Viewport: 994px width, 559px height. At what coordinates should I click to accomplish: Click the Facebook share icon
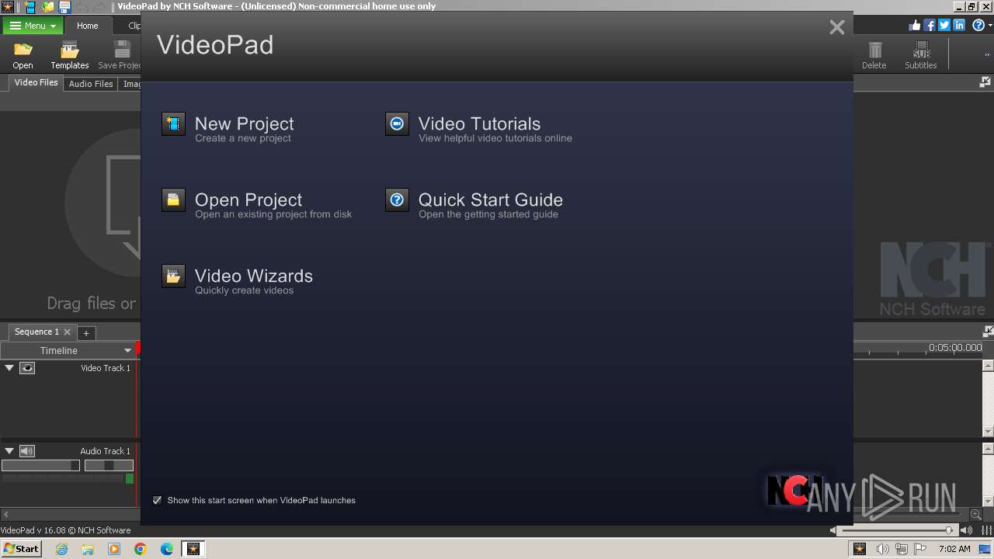pyautogui.click(x=930, y=26)
